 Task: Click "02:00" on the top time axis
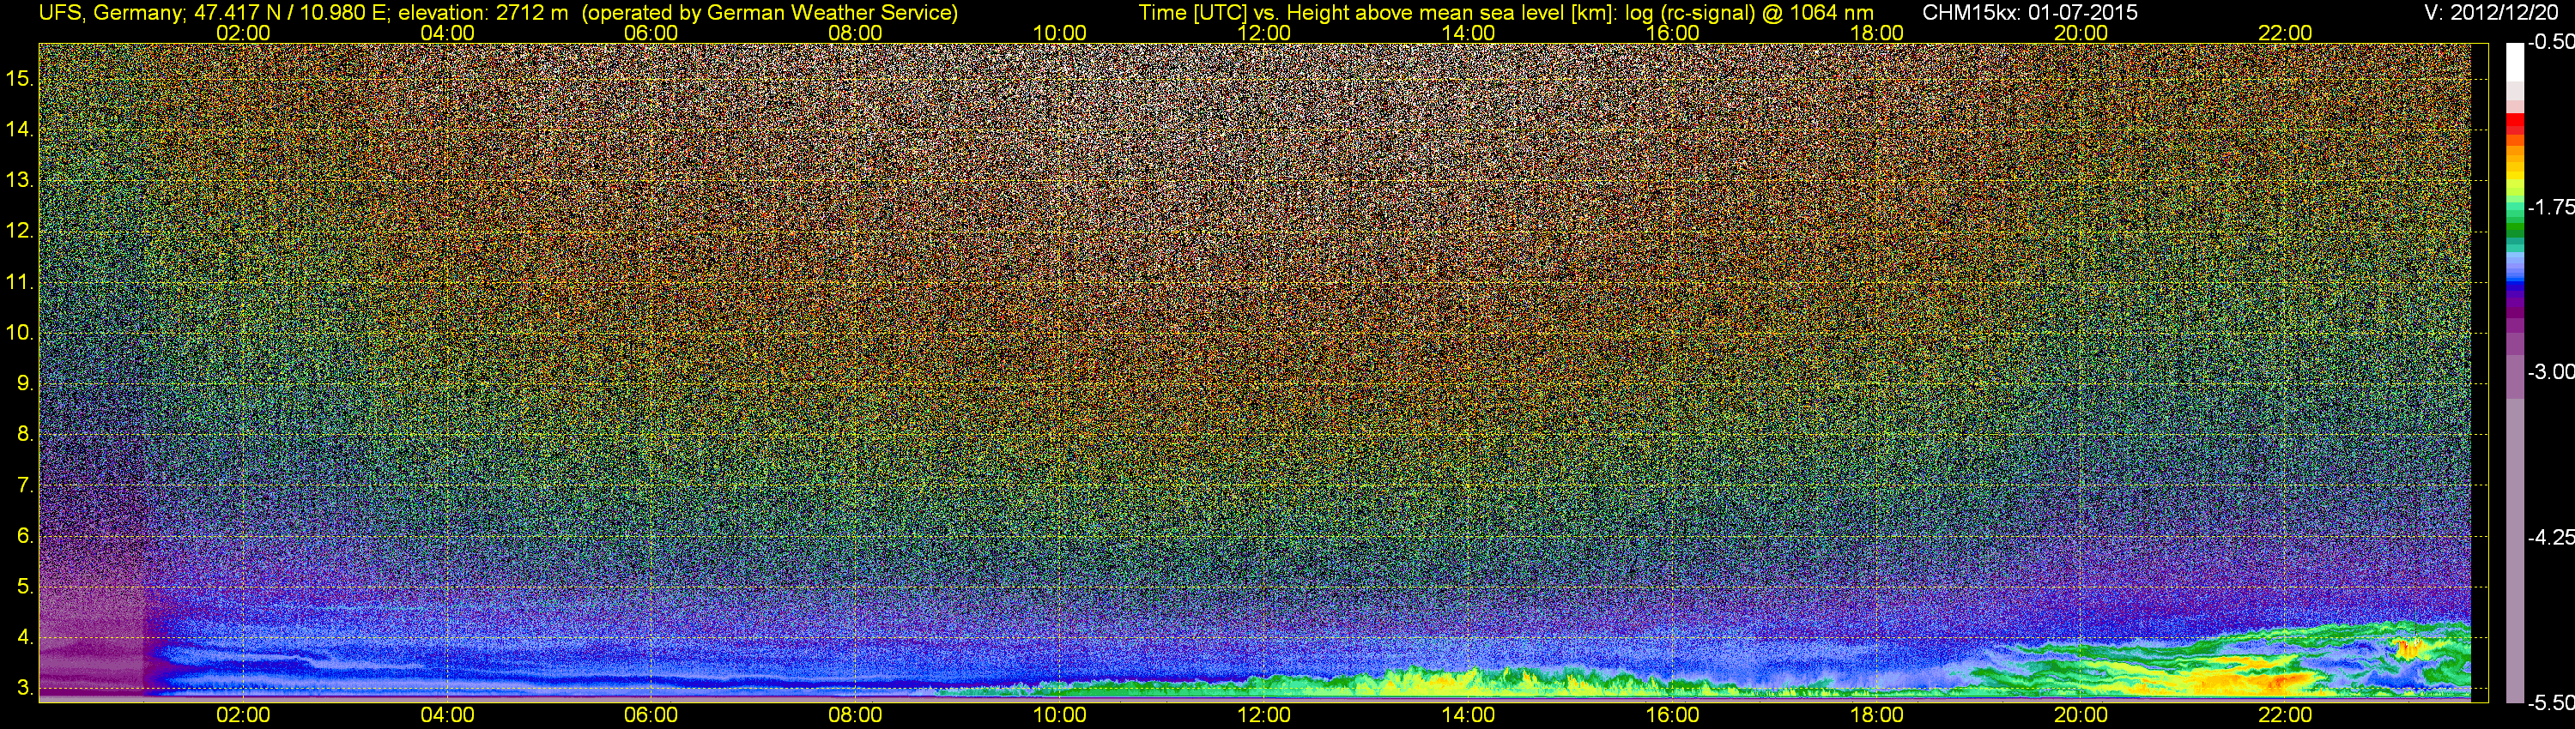click(x=243, y=33)
